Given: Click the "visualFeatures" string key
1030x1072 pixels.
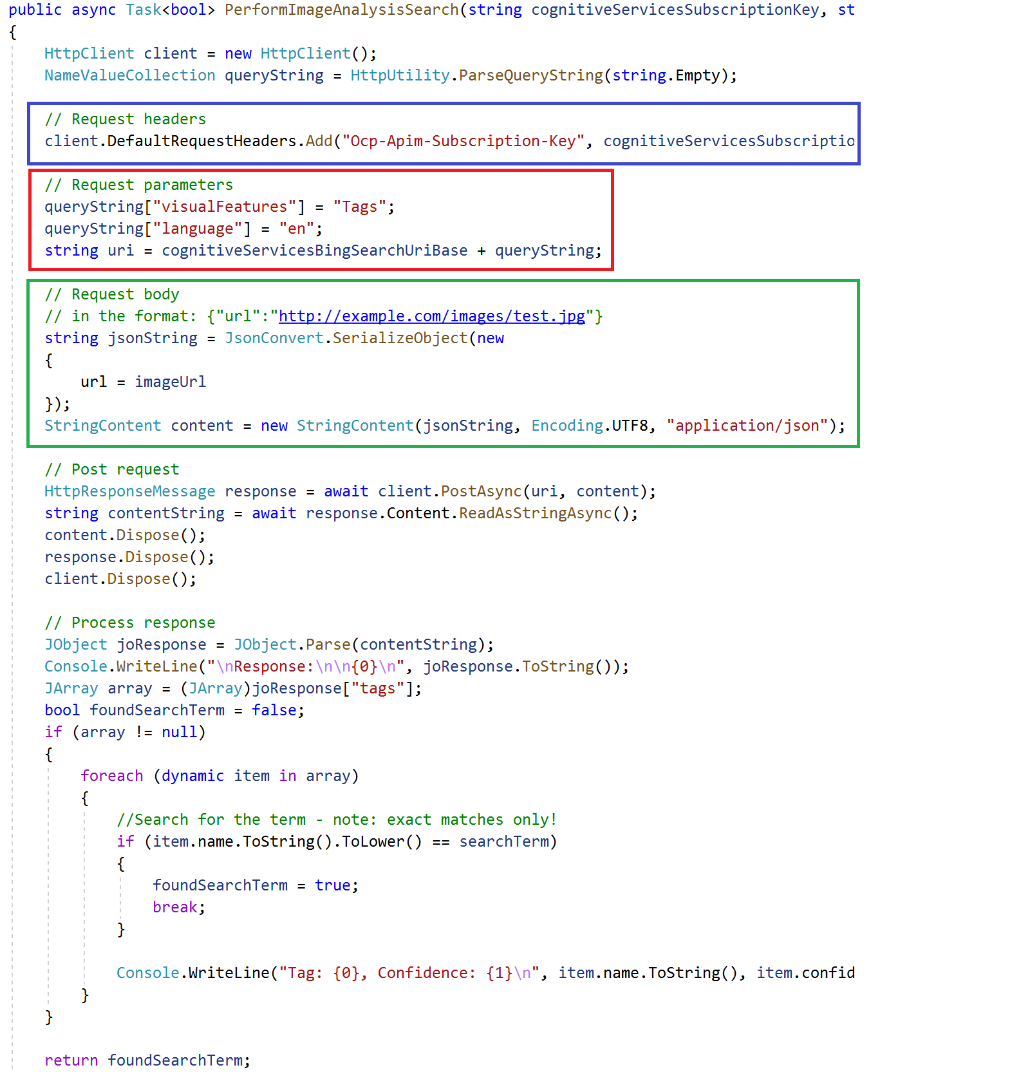Looking at the screenshot, I should (224, 207).
